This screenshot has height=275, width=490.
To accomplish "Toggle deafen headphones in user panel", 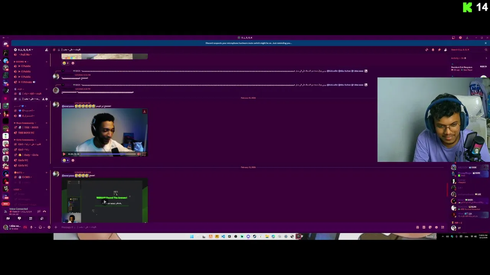I will point(40,227).
